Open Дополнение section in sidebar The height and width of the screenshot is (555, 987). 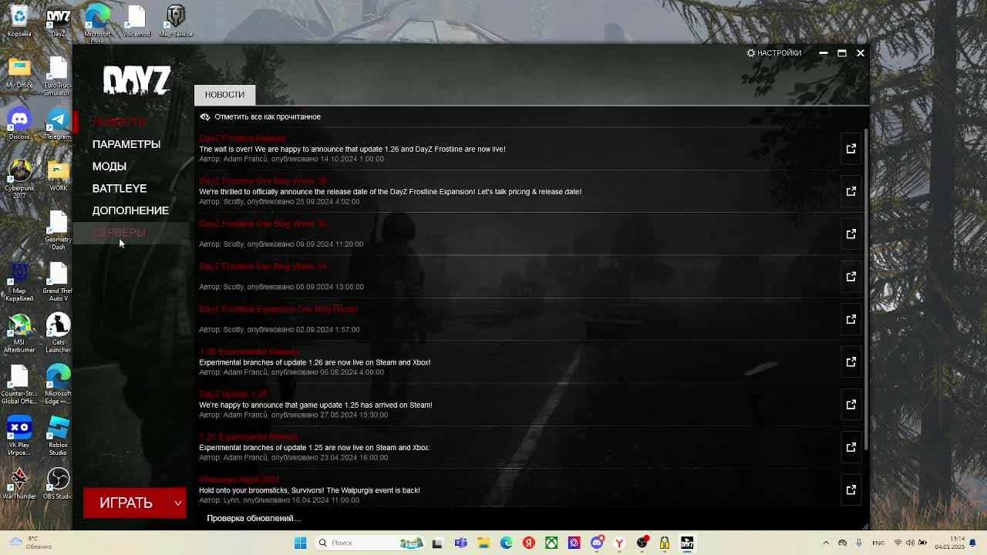[130, 210]
